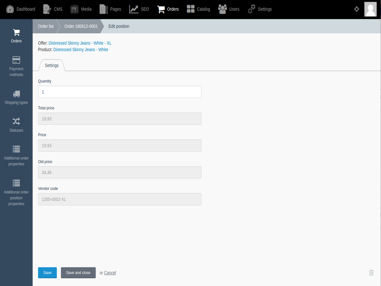Open the Dashboard gauge icon
Image resolution: width=381 pixels, height=286 pixels.
pyautogui.click(x=10, y=9)
